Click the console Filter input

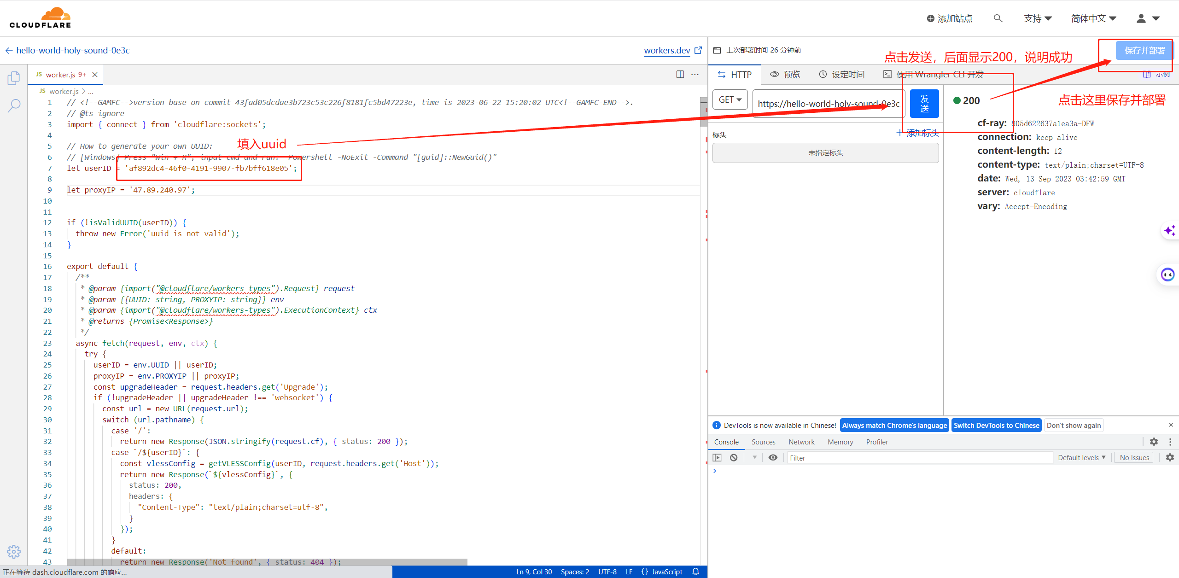click(x=920, y=457)
